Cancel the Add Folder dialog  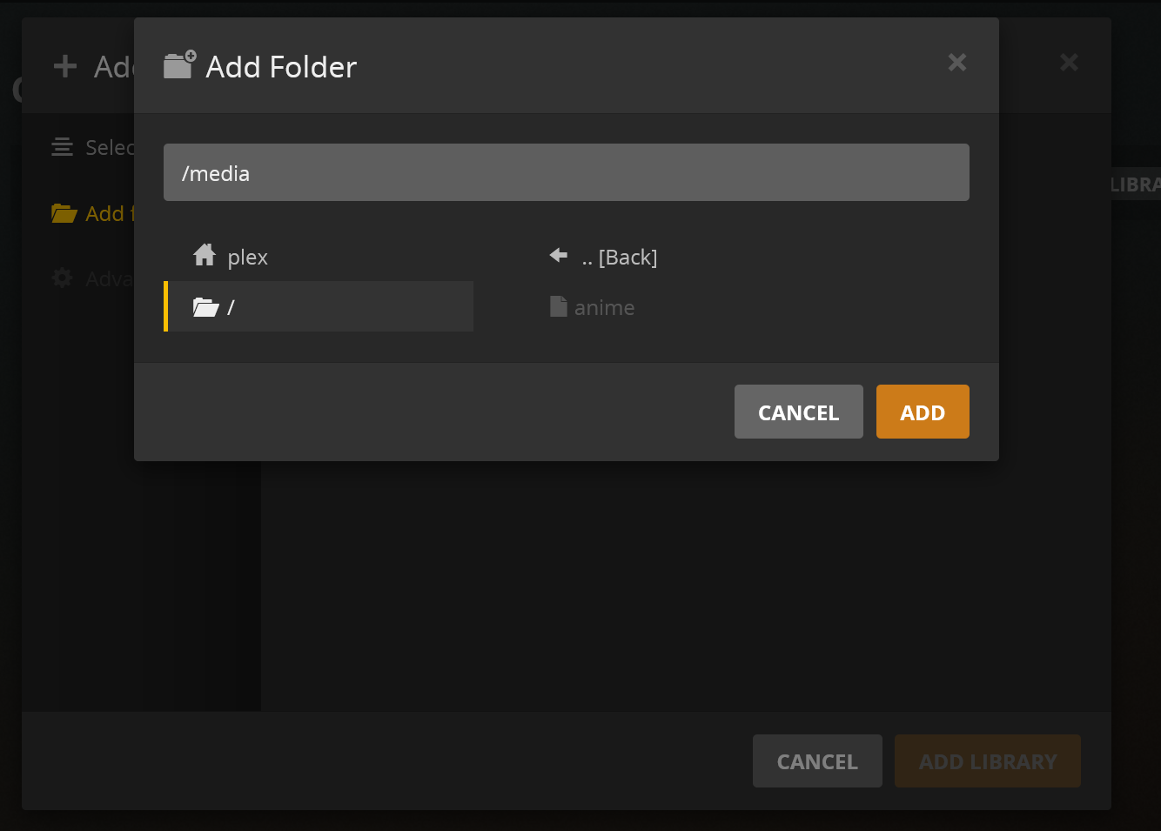point(798,412)
